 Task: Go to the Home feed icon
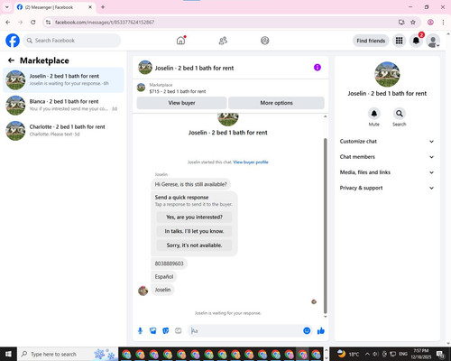click(180, 41)
